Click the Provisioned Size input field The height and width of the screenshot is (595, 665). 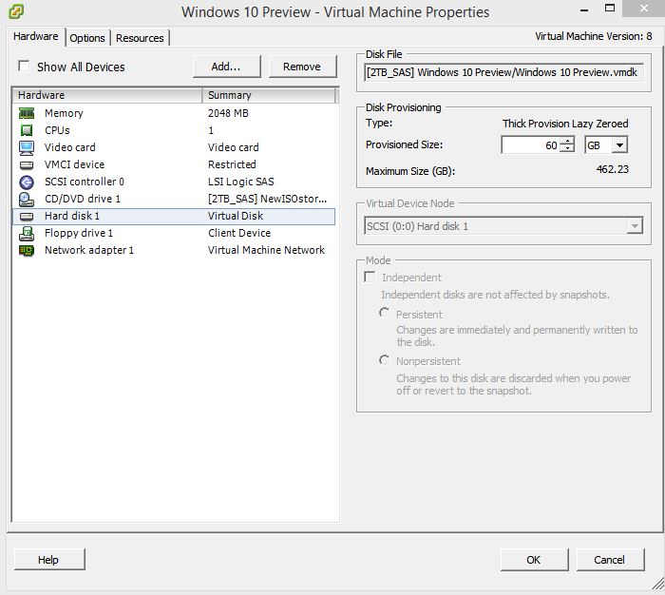tap(530, 145)
